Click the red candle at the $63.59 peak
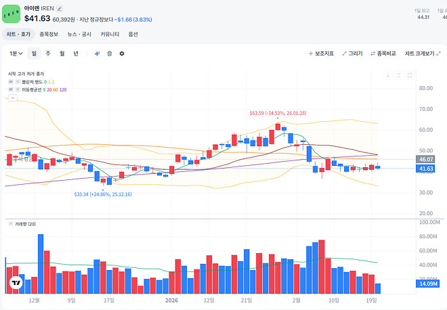 coord(278,127)
